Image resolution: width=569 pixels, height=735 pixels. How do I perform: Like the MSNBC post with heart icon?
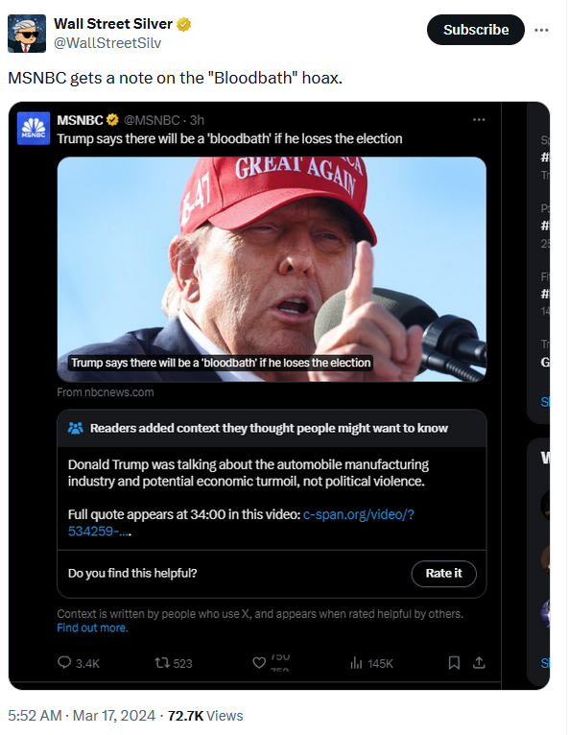coord(259,662)
